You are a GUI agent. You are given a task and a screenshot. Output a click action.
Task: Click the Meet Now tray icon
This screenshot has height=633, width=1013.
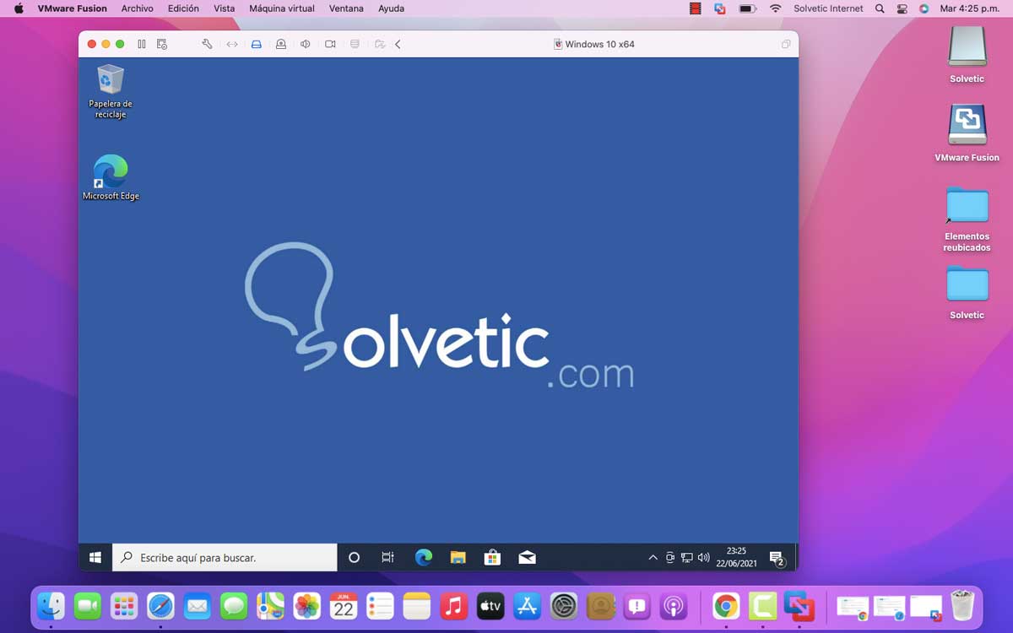click(670, 557)
